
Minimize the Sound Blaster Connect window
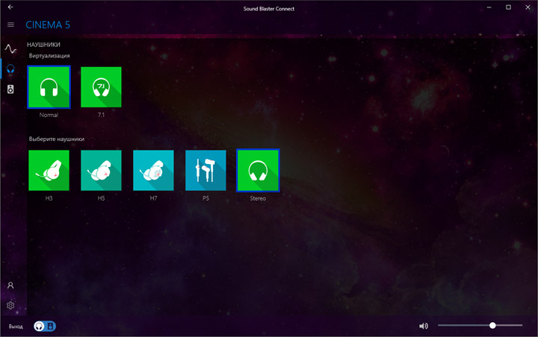(x=489, y=7)
